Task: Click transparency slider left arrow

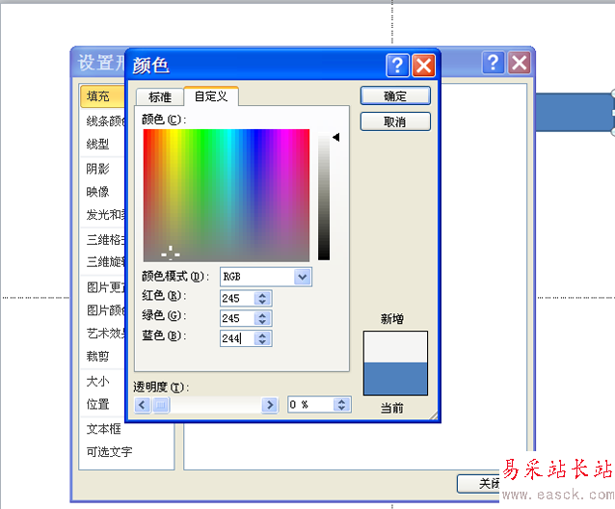Action: pyautogui.click(x=142, y=405)
